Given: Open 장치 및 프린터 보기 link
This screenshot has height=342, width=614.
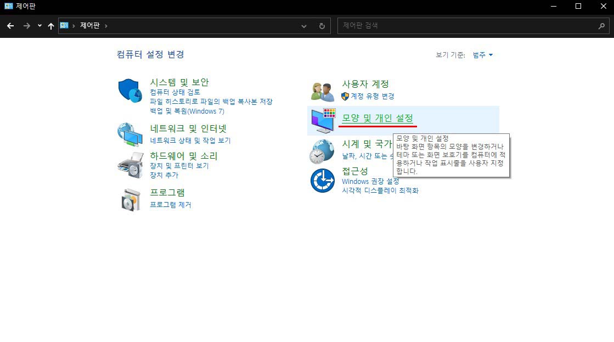Looking at the screenshot, I should point(179,166).
